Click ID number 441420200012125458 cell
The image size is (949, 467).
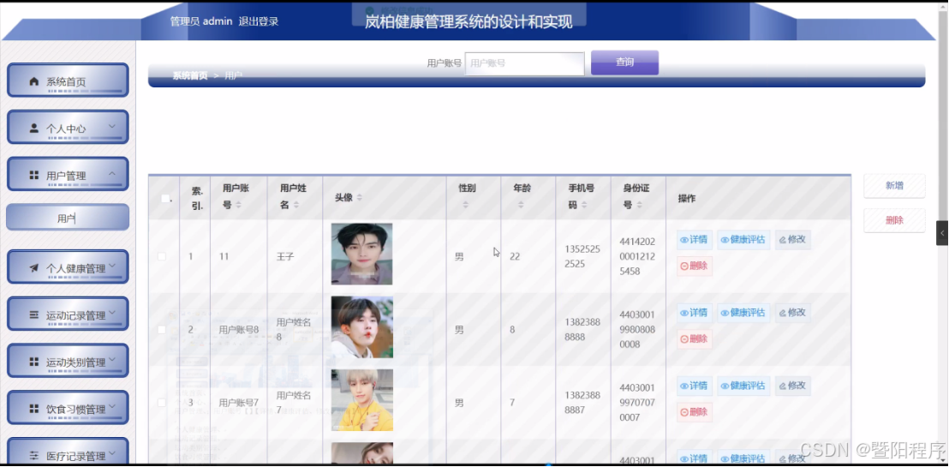[x=638, y=256]
